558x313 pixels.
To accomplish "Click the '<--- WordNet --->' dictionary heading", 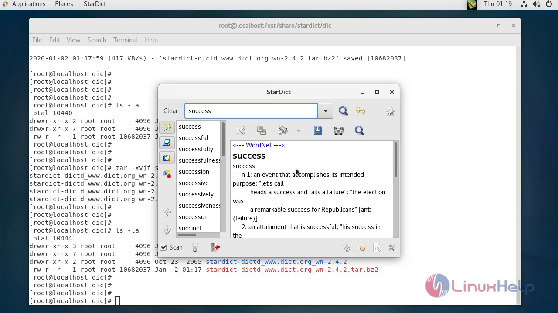I will tap(259, 145).
